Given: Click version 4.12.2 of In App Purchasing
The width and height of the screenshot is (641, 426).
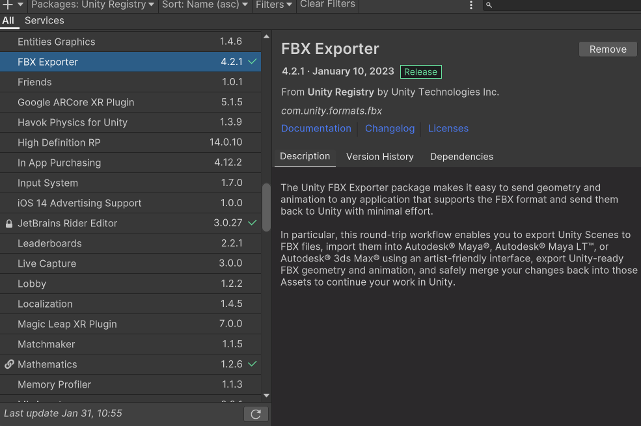Looking at the screenshot, I should (228, 162).
